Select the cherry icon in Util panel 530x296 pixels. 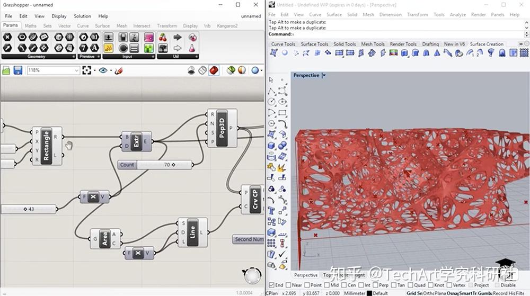163,37
